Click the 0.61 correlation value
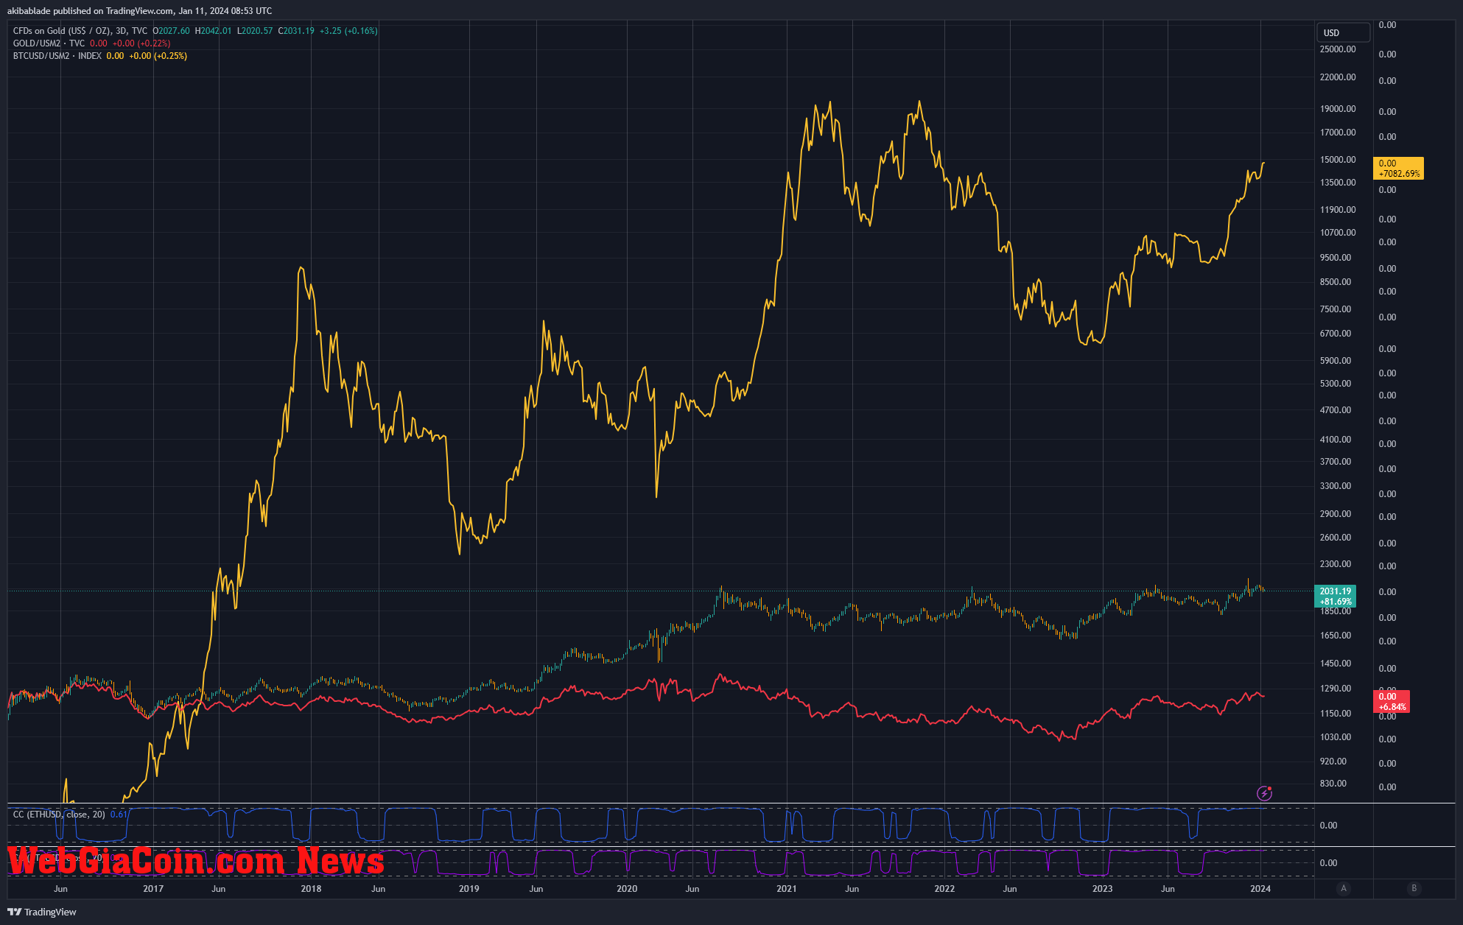The height and width of the screenshot is (925, 1463). 119,815
